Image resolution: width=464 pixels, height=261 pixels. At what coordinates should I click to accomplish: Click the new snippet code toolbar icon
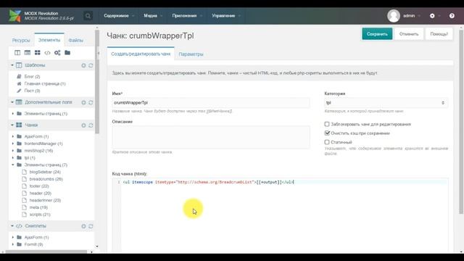click(x=47, y=53)
